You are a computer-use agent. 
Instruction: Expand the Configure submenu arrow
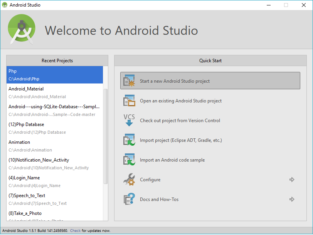click(x=292, y=180)
